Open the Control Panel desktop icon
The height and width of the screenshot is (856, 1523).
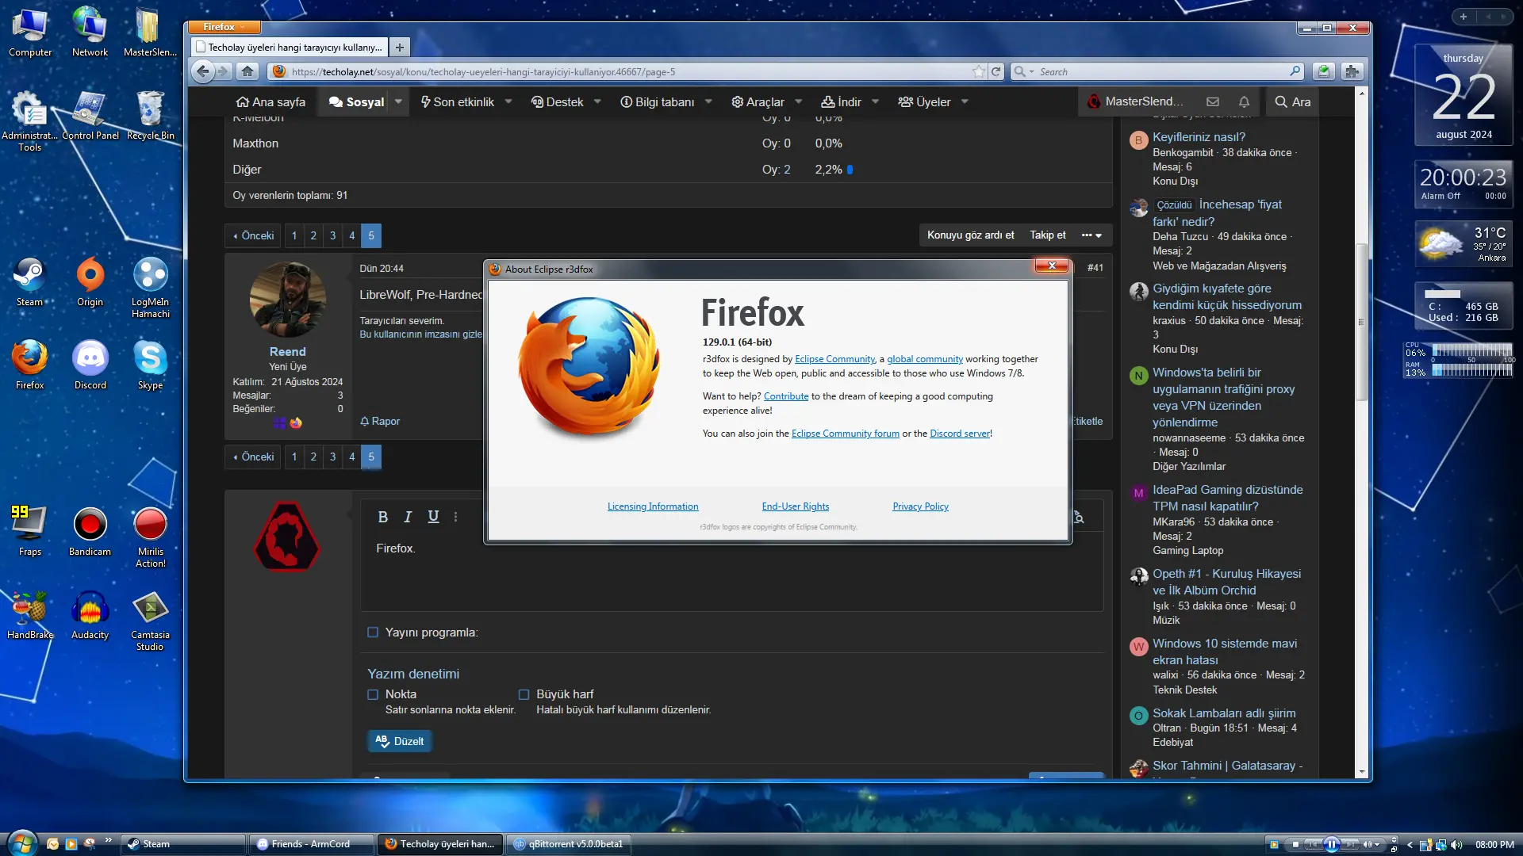tap(90, 116)
